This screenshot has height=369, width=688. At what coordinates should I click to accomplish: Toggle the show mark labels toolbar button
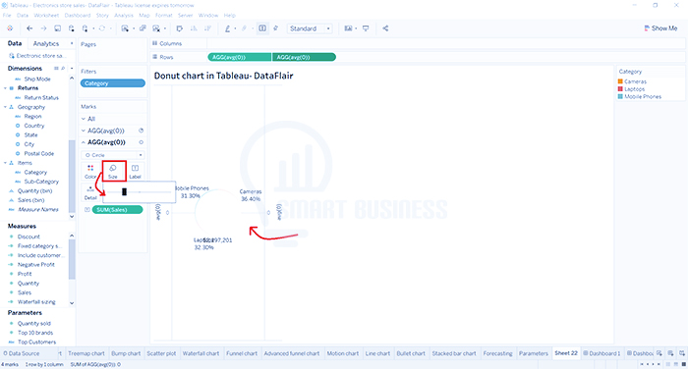click(262, 28)
